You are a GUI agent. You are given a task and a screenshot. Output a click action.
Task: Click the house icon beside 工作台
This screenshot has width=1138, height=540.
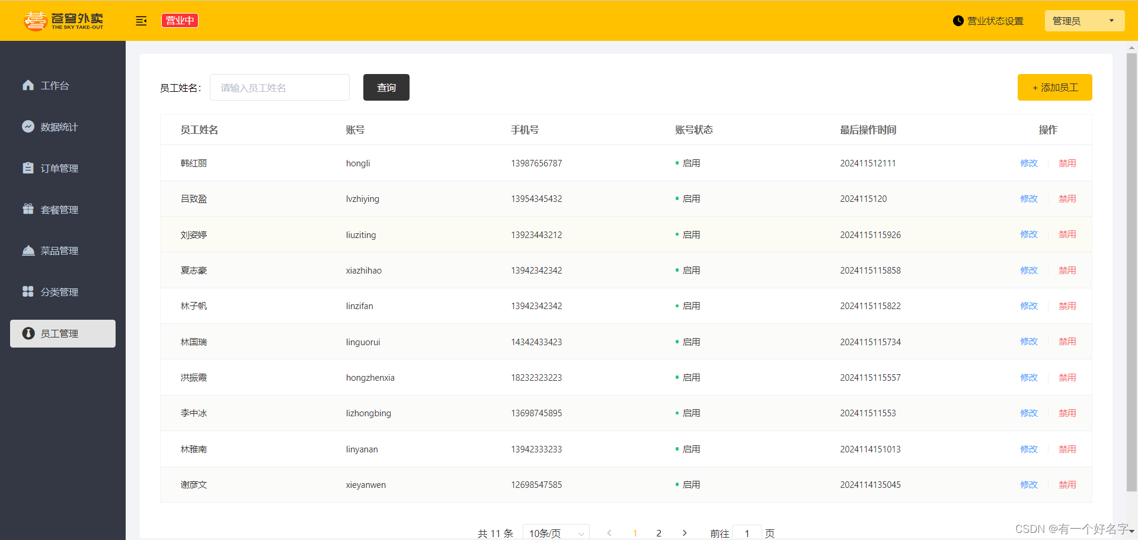[28, 85]
